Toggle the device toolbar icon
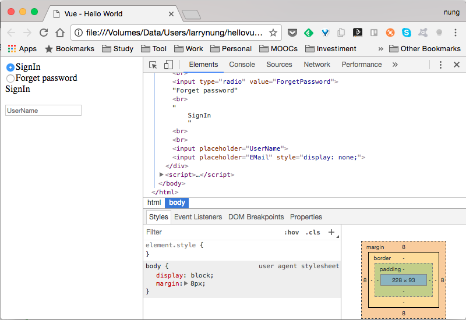 168,65
